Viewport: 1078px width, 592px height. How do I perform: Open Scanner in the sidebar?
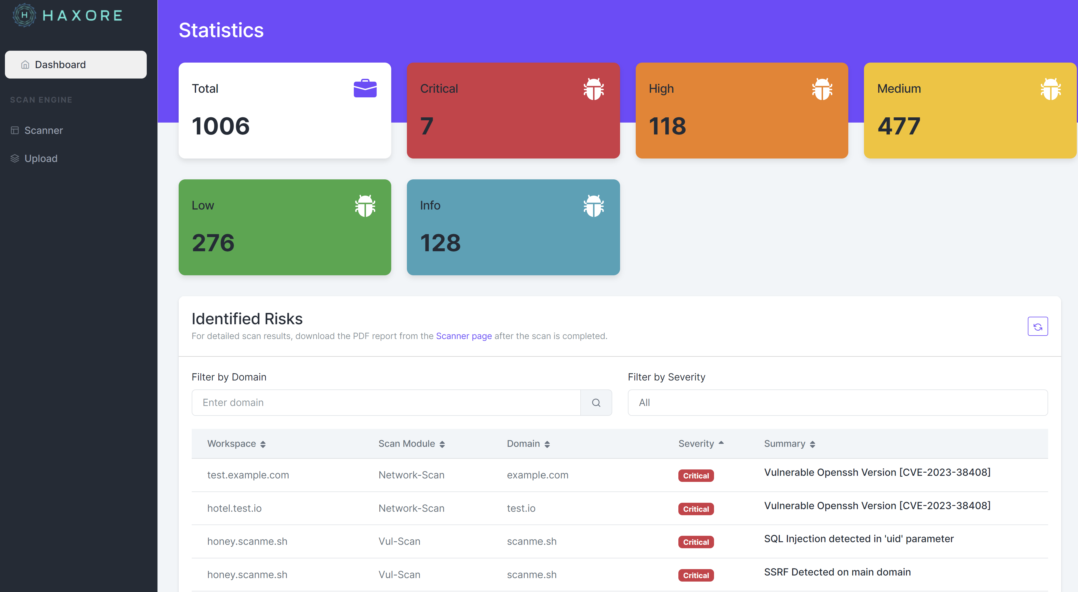[44, 130]
